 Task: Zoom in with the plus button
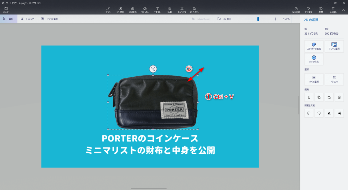275,19
